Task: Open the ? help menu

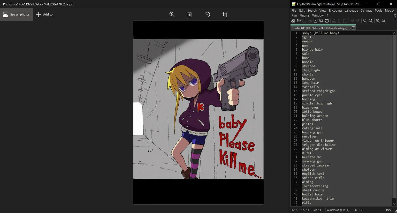Action: [x=327, y=16]
